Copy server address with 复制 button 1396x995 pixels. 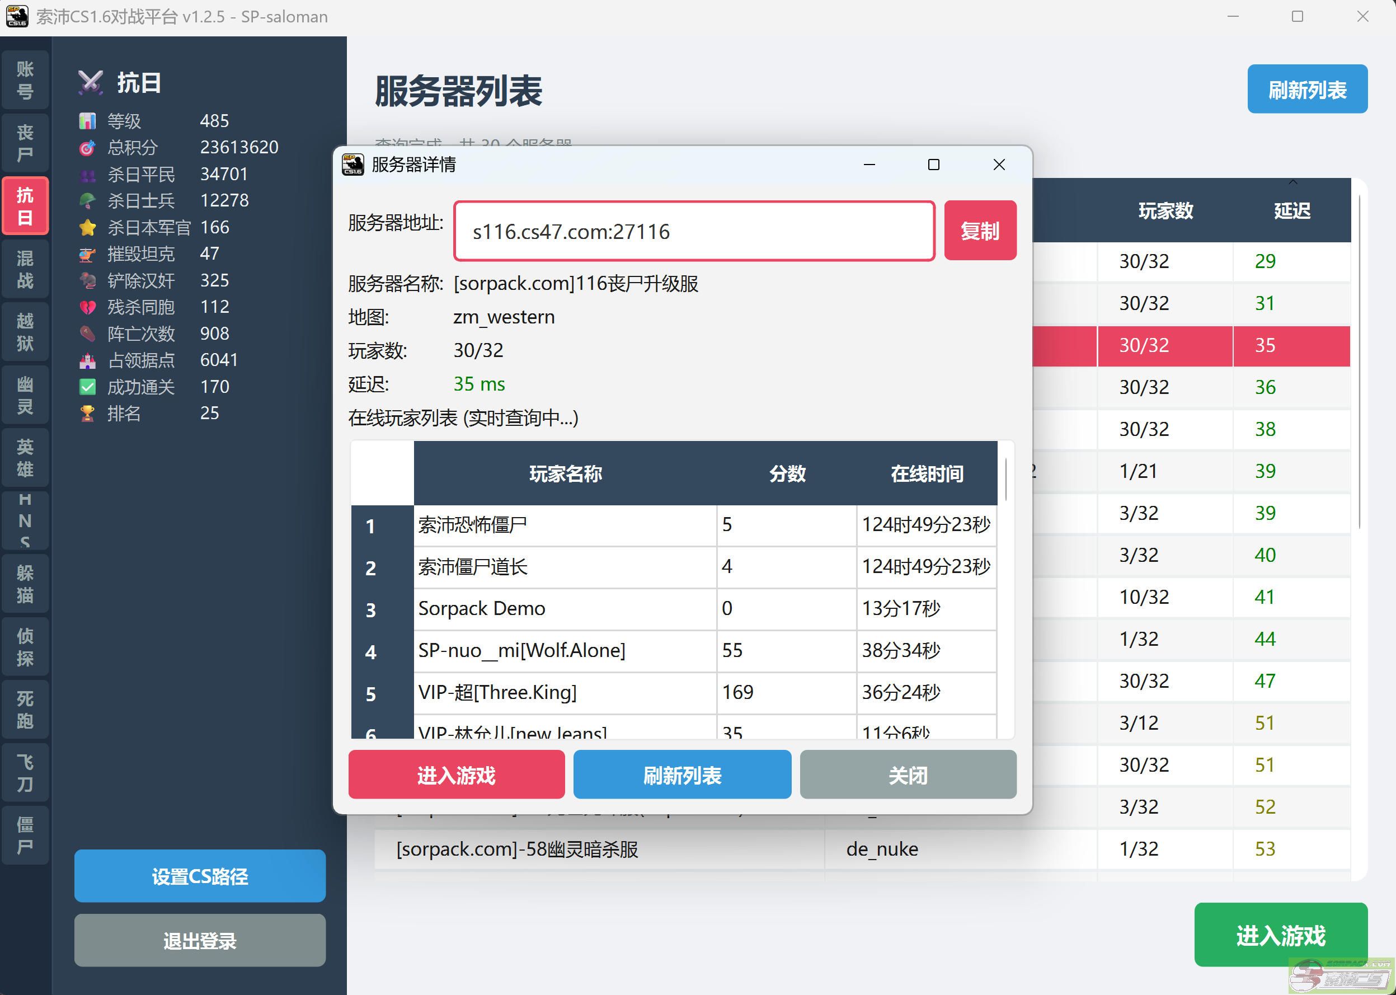[x=980, y=231]
